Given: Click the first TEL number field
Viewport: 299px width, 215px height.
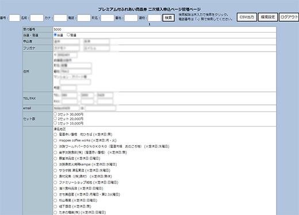Looking at the screenshot, I should 69,95.
